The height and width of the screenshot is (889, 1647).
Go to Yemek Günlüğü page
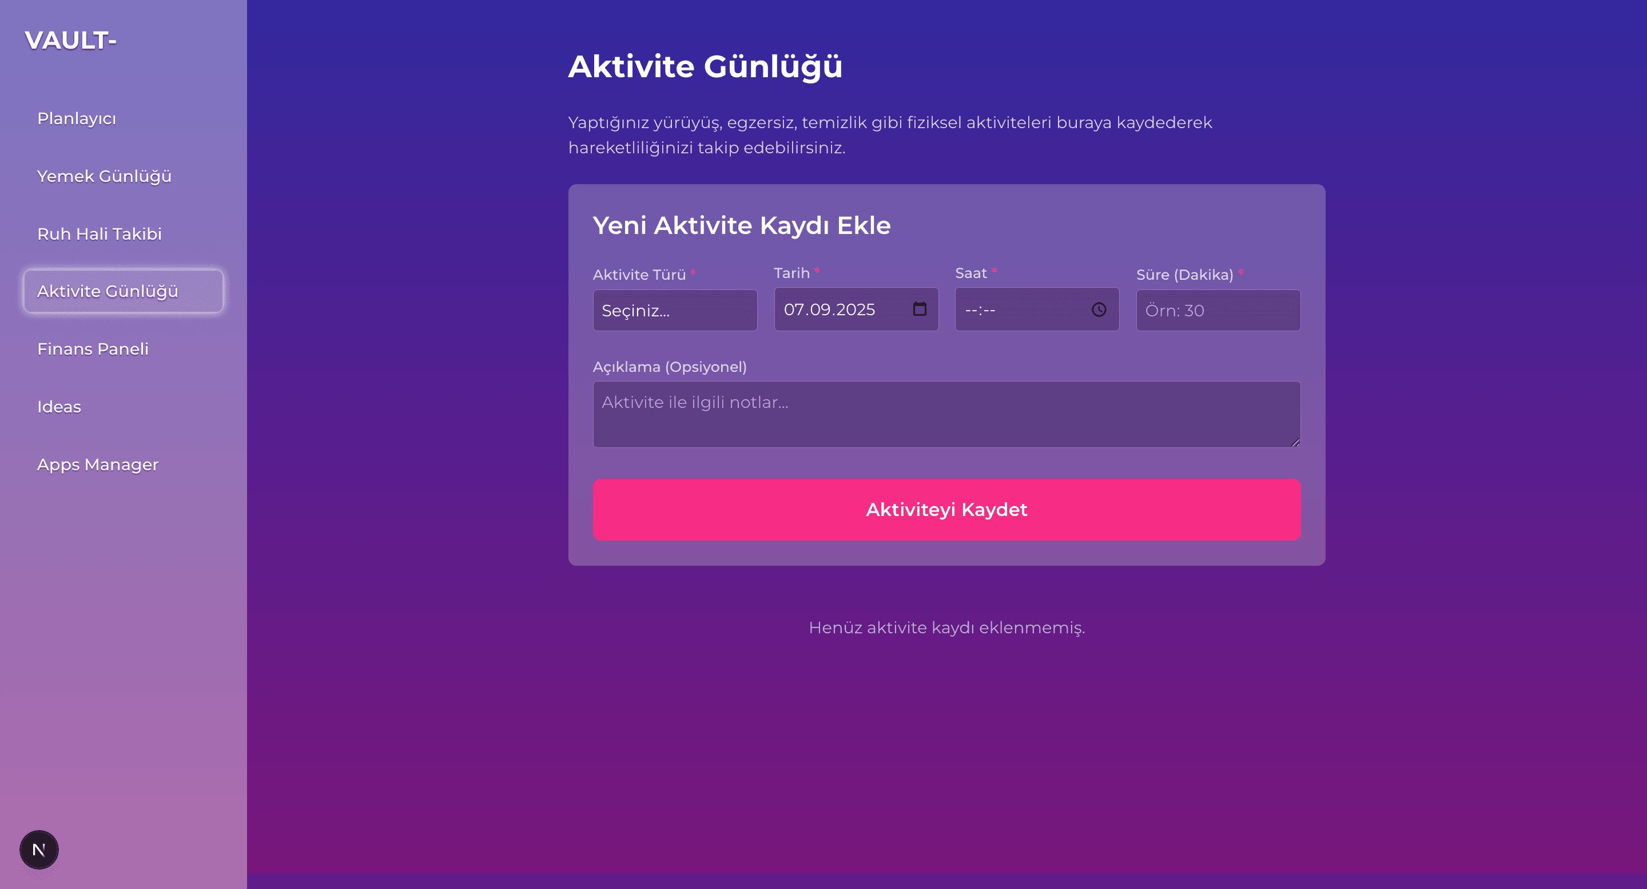pyautogui.click(x=104, y=177)
